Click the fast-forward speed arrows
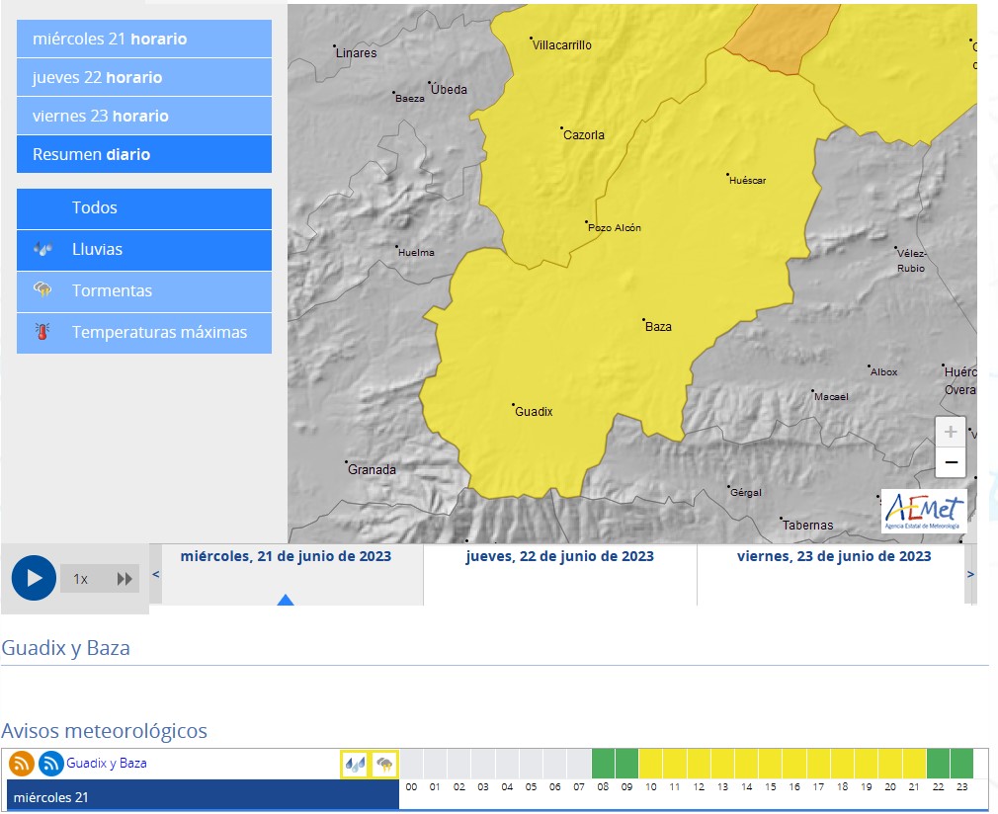Image resolution: width=998 pixels, height=814 pixels. click(125, 579)
